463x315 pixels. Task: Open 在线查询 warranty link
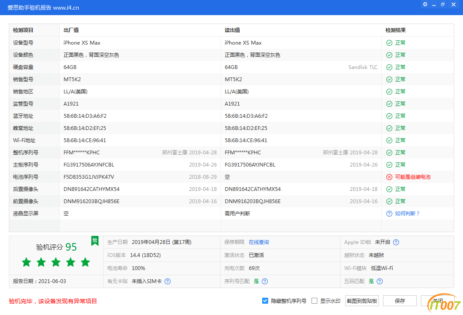(x=259, y=242)
